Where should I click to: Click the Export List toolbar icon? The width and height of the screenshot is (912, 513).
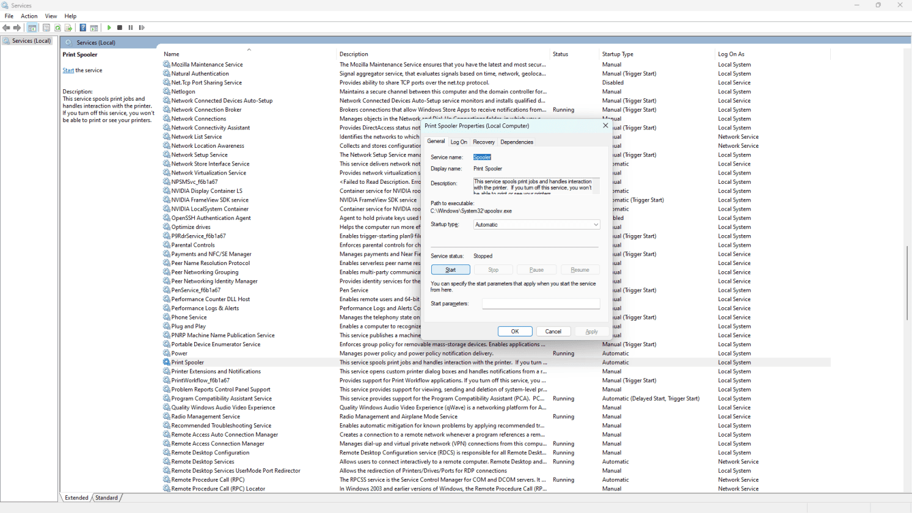coord(68,27)
